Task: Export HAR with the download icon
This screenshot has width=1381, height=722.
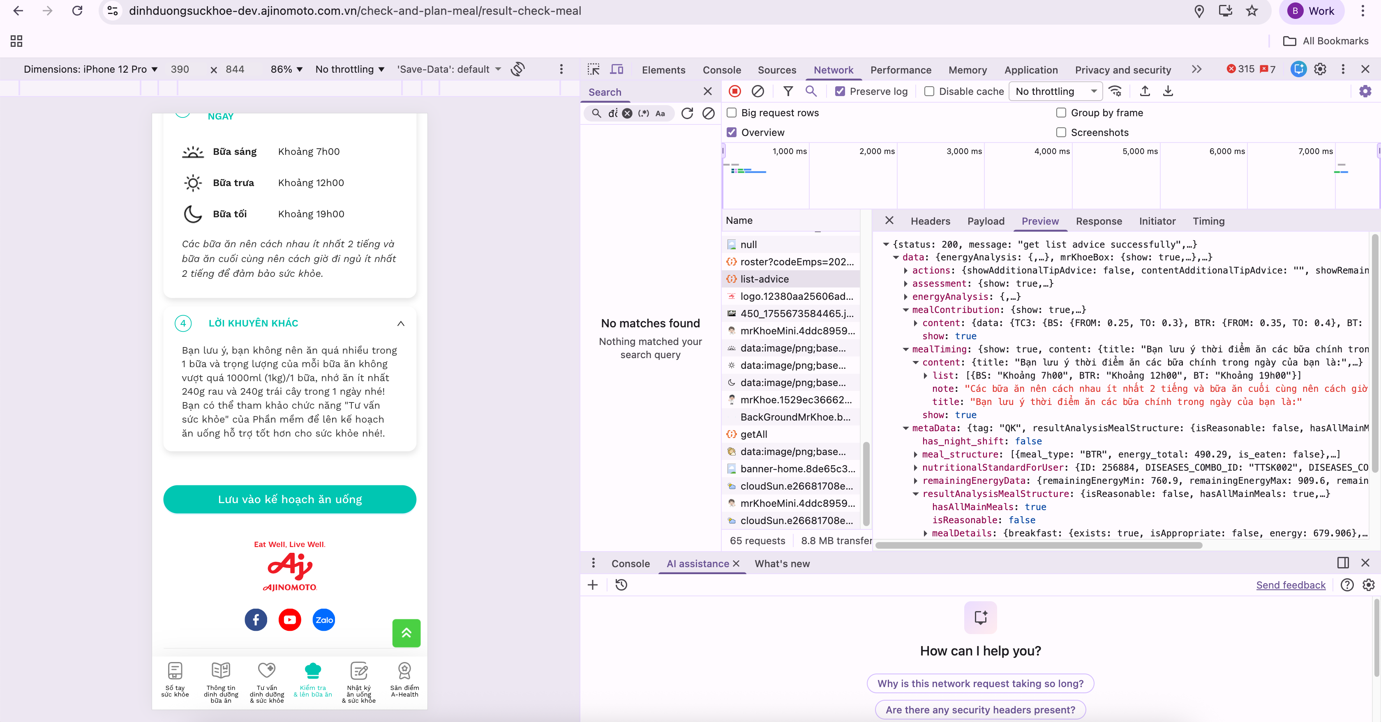Action: tap(1168, 92)
